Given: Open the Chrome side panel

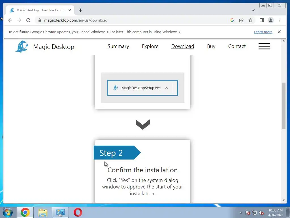Looking at the screenshot, I should 261,20.
